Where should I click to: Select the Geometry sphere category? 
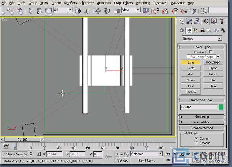click(182, 31)
